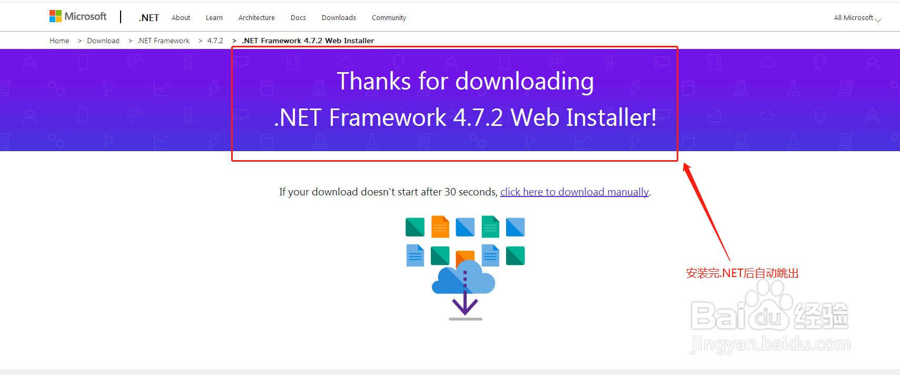Image resolution: width=900 pixels, height=375 pixels.
Task: Click the Home breadcrumb link
Action: [x=60, y=41]
